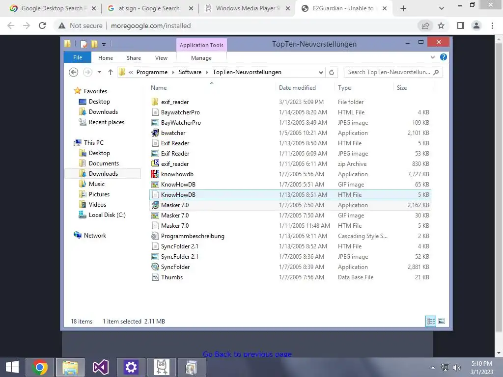Click the bwatcher application icon
The height and width of the screenshot is (377, 503).
tap(155, 133)
